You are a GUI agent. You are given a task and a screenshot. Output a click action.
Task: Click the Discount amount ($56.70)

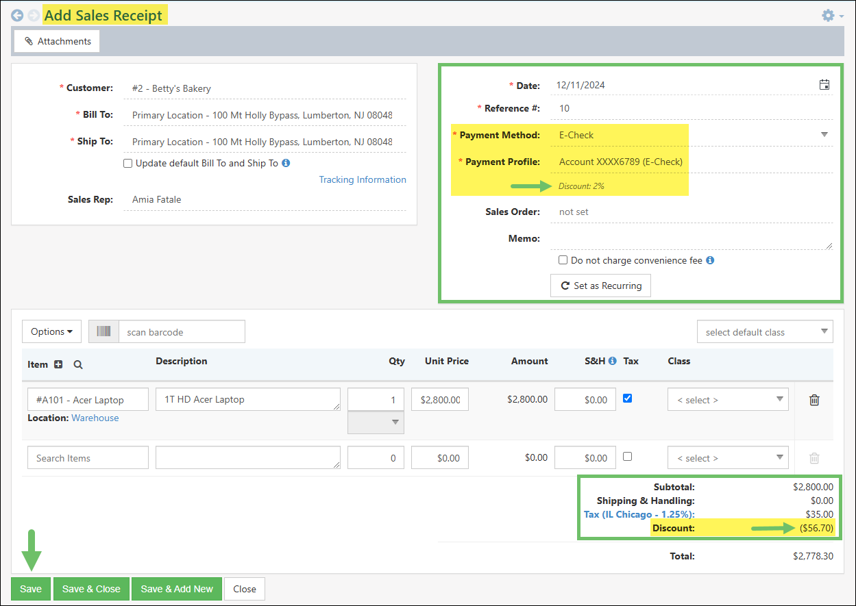click(816, 528)
